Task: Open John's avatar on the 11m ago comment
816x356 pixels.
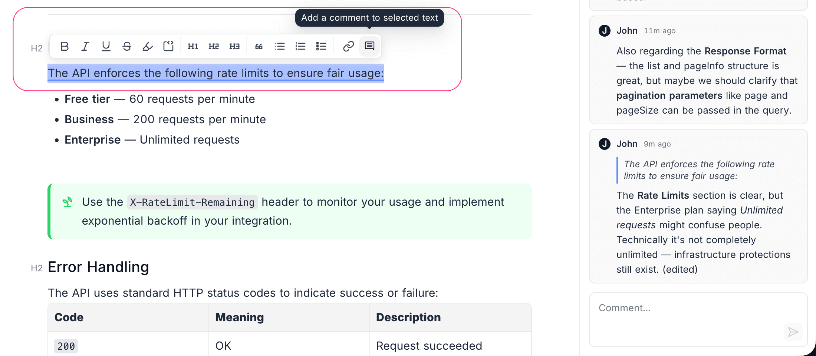Action: 605,31
